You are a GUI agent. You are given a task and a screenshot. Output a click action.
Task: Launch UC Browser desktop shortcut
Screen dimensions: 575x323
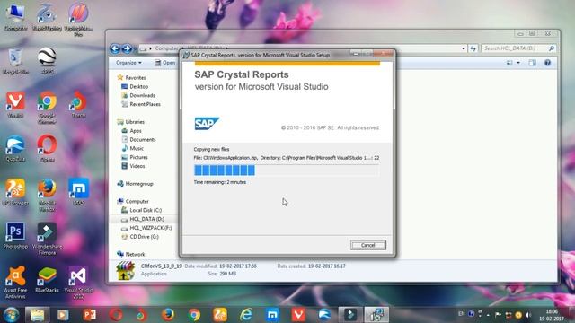15,192
